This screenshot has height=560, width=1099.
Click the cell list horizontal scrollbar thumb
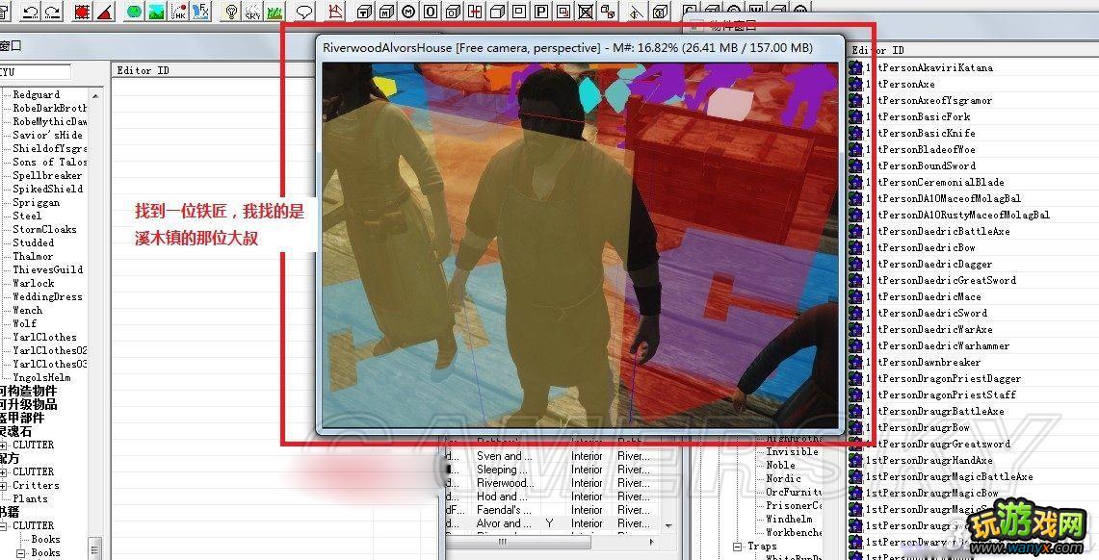[518, 542]
